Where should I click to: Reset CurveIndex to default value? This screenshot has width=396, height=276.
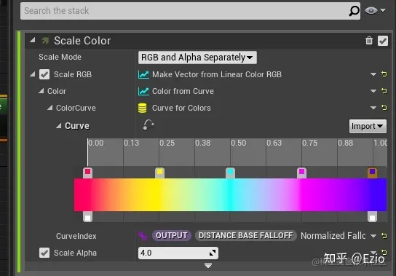point(384,236)
